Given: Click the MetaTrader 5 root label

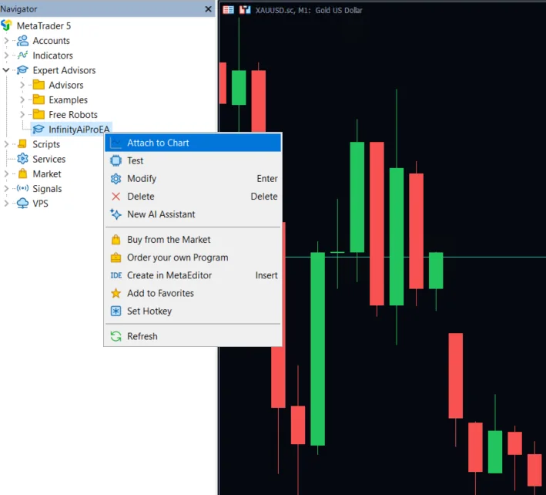Looking at the screenshot, I should (x=44, y=25).
